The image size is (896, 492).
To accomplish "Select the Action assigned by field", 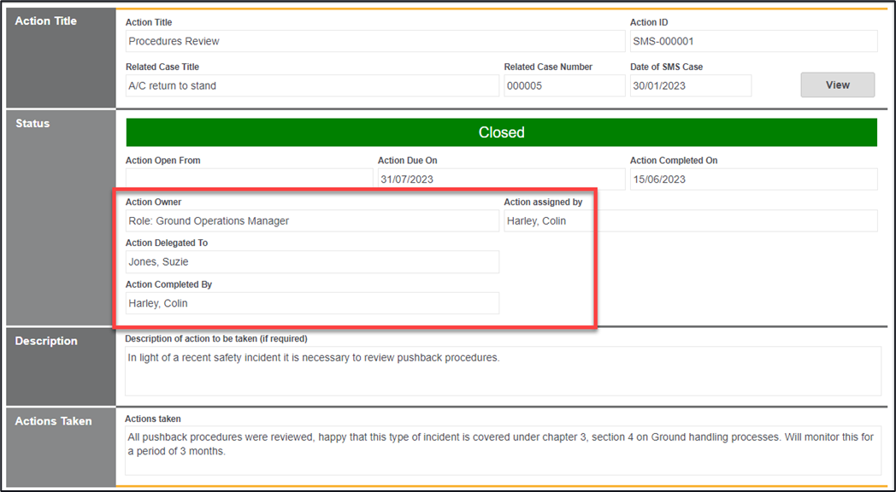I will pyautogui.click(x=690, y=221).
